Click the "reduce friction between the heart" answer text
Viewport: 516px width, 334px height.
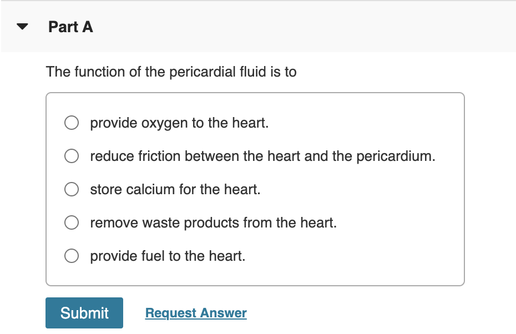(x=262, y=156)
